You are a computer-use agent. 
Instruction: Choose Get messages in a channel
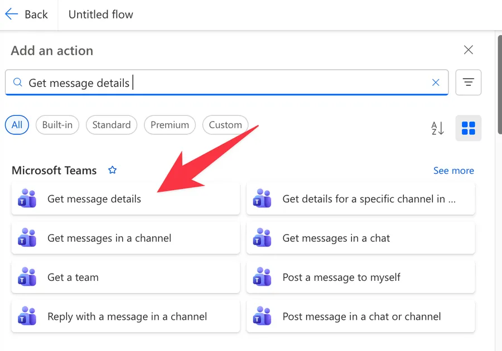(x=126, y=238)
